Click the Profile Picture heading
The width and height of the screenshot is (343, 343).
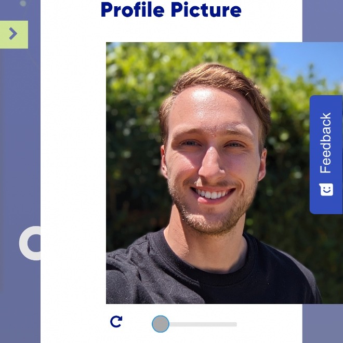click(x=171, y=10)
